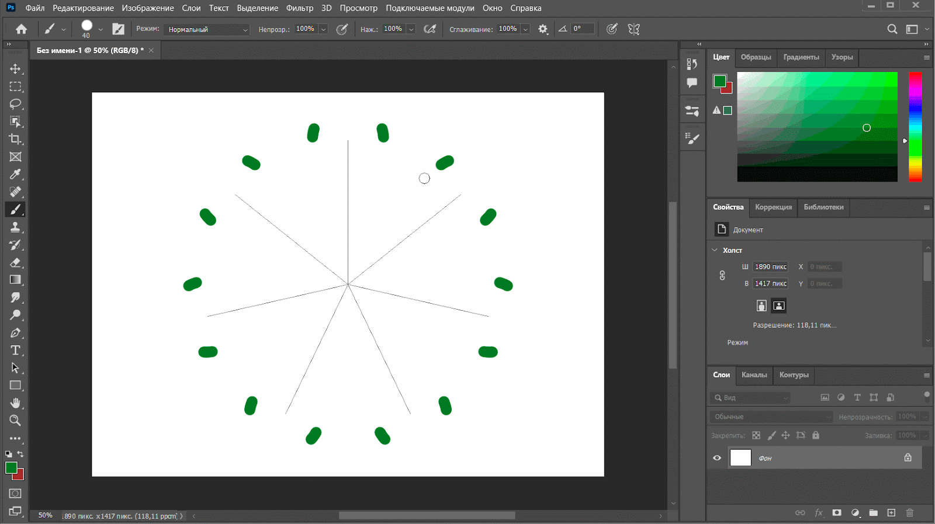
Task: Click the Home icon in options bar
Action: pos(22,29)
